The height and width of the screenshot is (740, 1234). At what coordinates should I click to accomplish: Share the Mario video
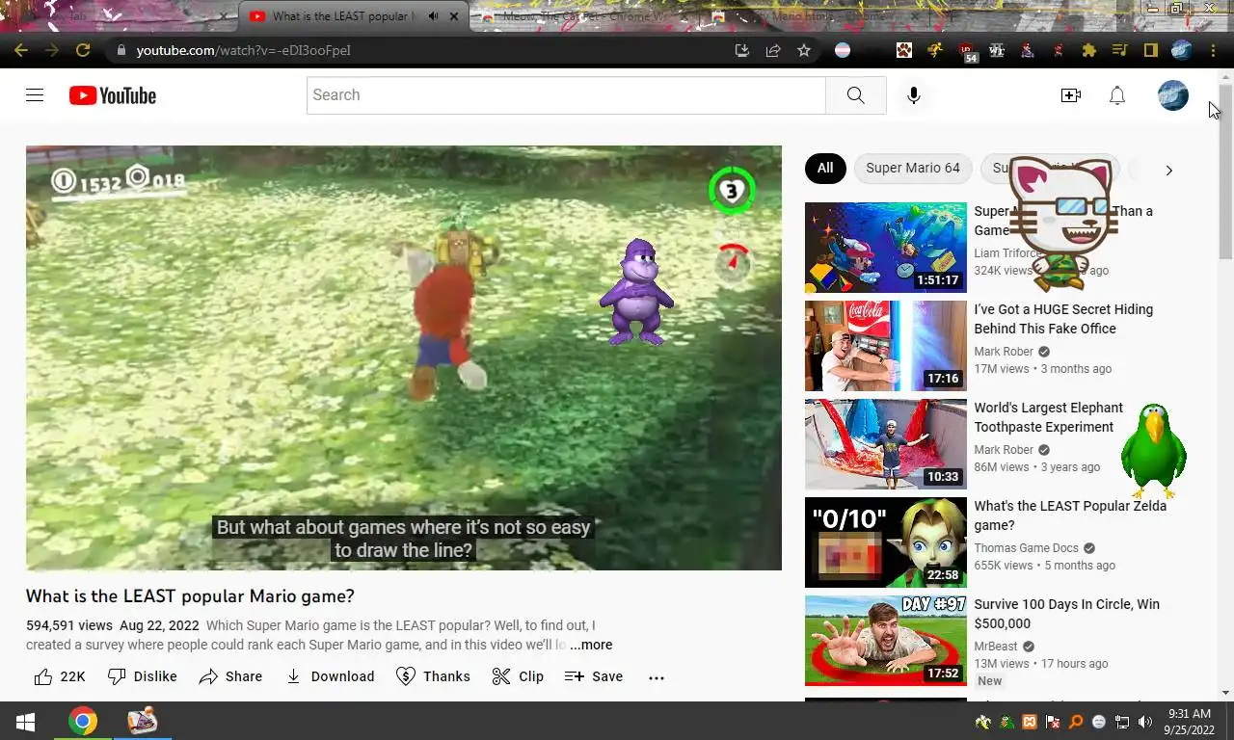point(230,676)
